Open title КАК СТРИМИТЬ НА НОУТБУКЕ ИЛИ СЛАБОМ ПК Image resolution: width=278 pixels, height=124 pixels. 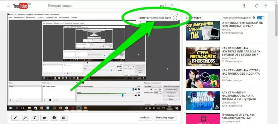pos(241,52)
